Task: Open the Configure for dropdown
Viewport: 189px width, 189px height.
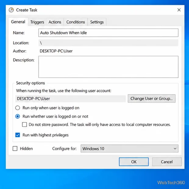Action: point(130,148)
